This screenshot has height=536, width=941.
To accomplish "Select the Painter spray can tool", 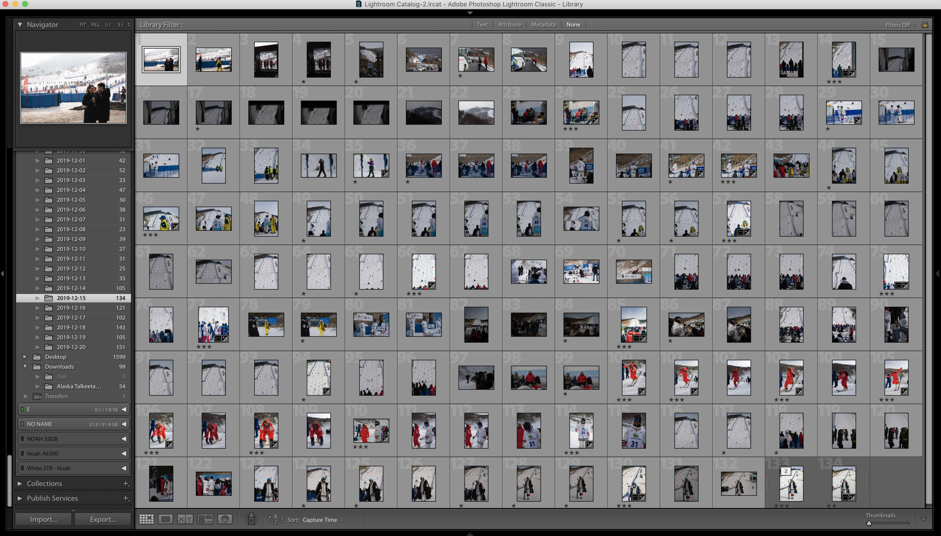I will click(251, 519).
